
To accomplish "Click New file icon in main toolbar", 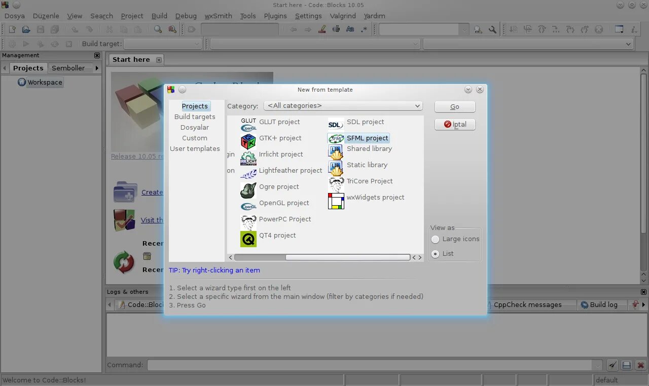I will pyautogui.click(x=12, y=29).
